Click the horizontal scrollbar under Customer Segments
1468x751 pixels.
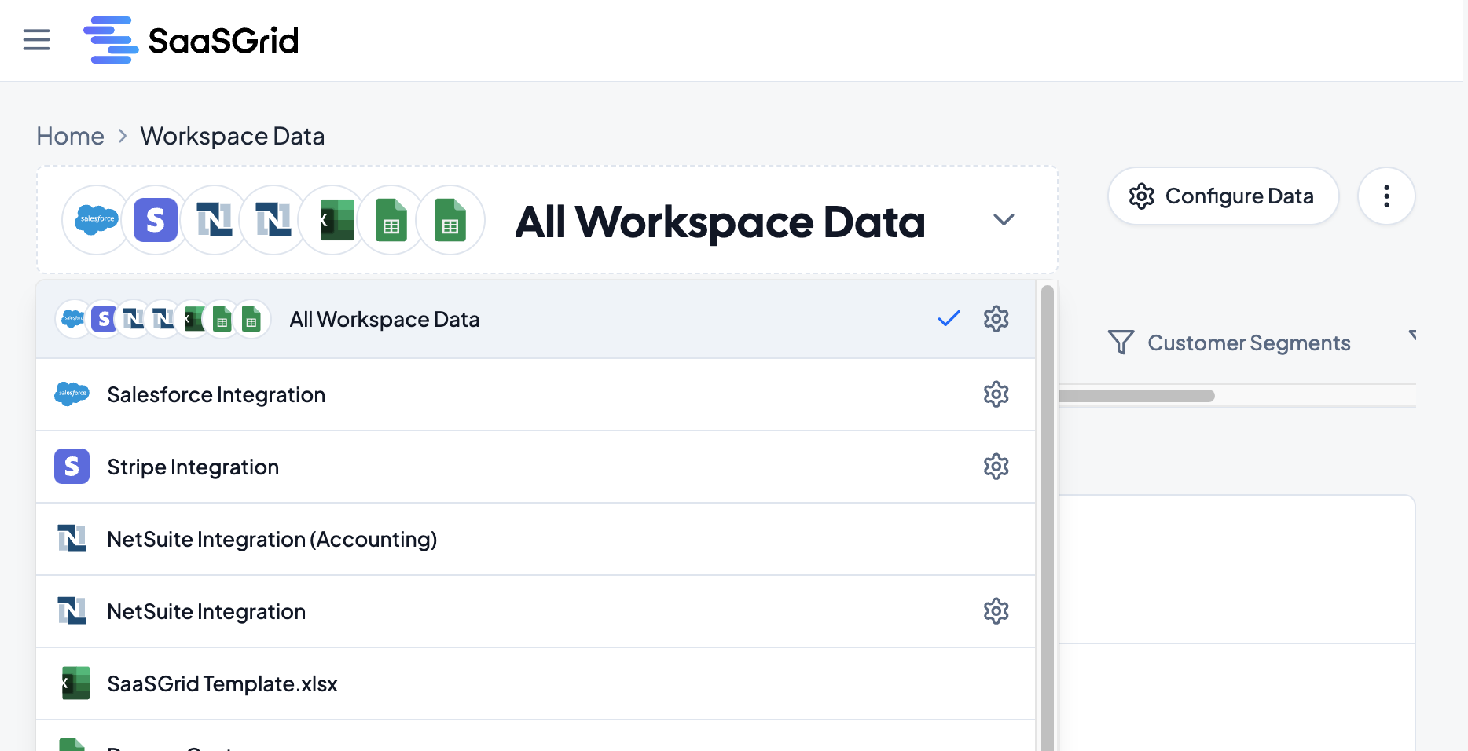click(x=1136, y=396)
